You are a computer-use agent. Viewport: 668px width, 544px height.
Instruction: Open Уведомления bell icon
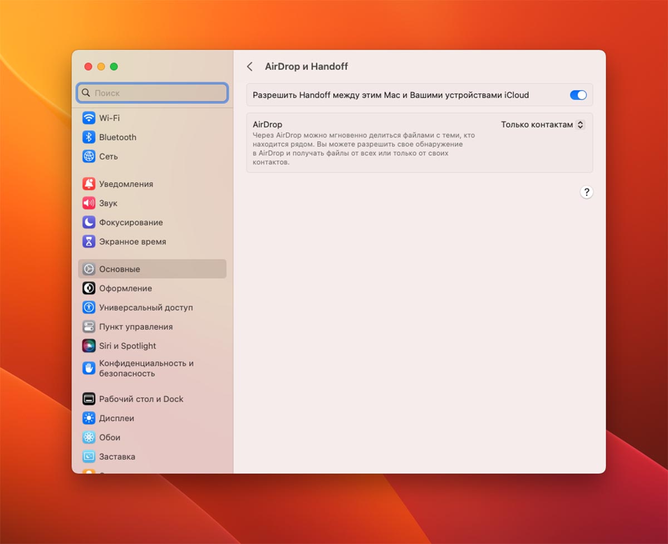click(x=89, y=184)
